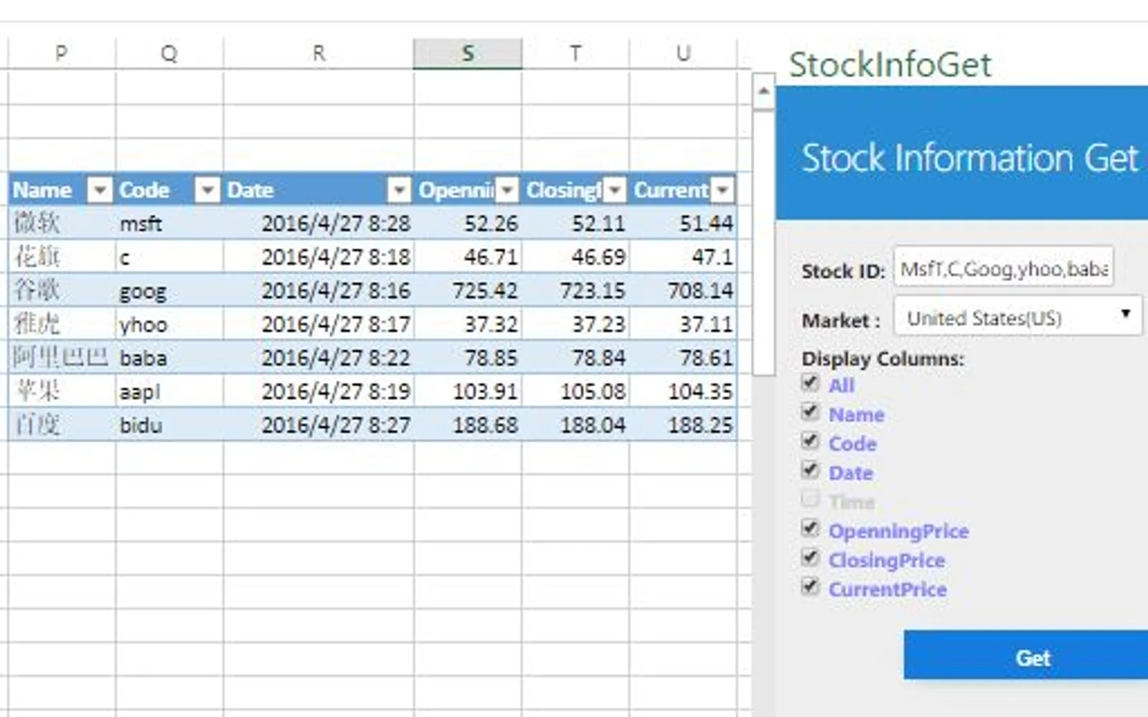Click the Get button
1148x717 pixels.
(x=1026, y=655)
